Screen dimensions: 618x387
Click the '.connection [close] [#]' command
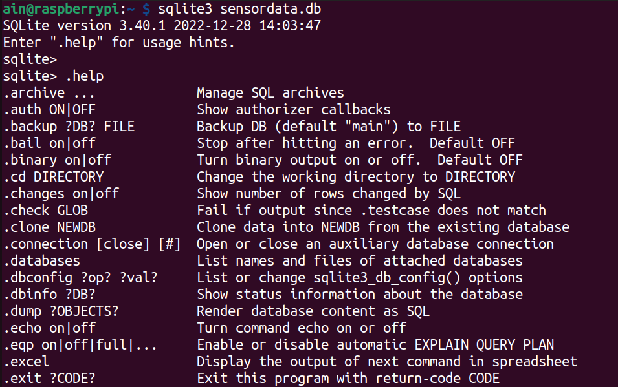point(91,244)
